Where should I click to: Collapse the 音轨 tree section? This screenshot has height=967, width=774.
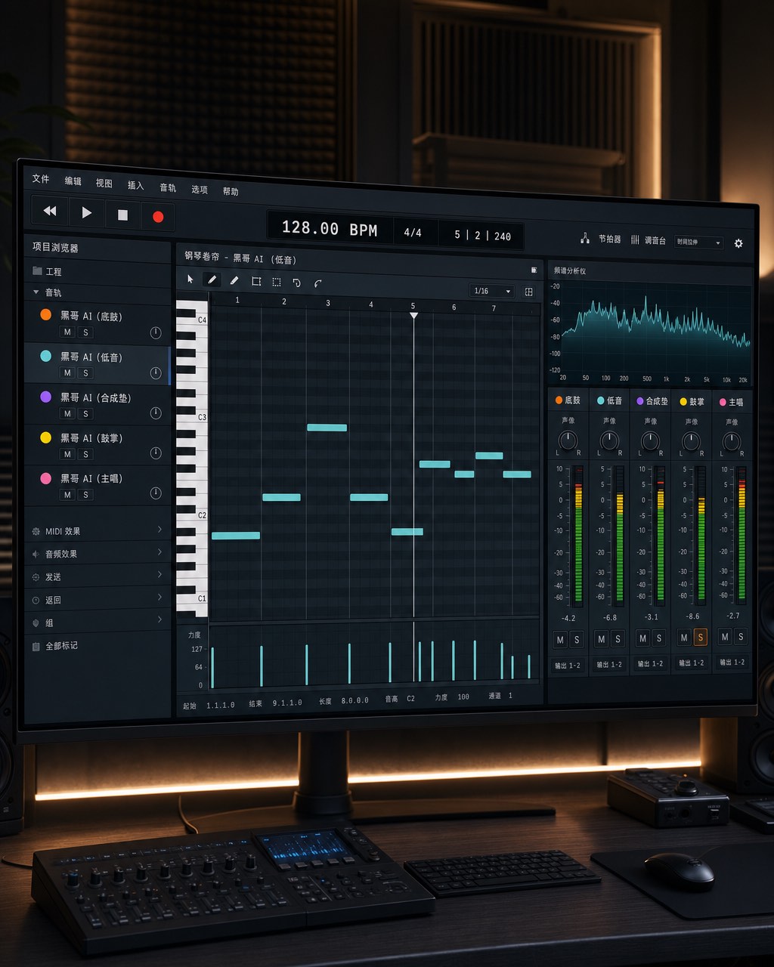click(x=36, y=292)
